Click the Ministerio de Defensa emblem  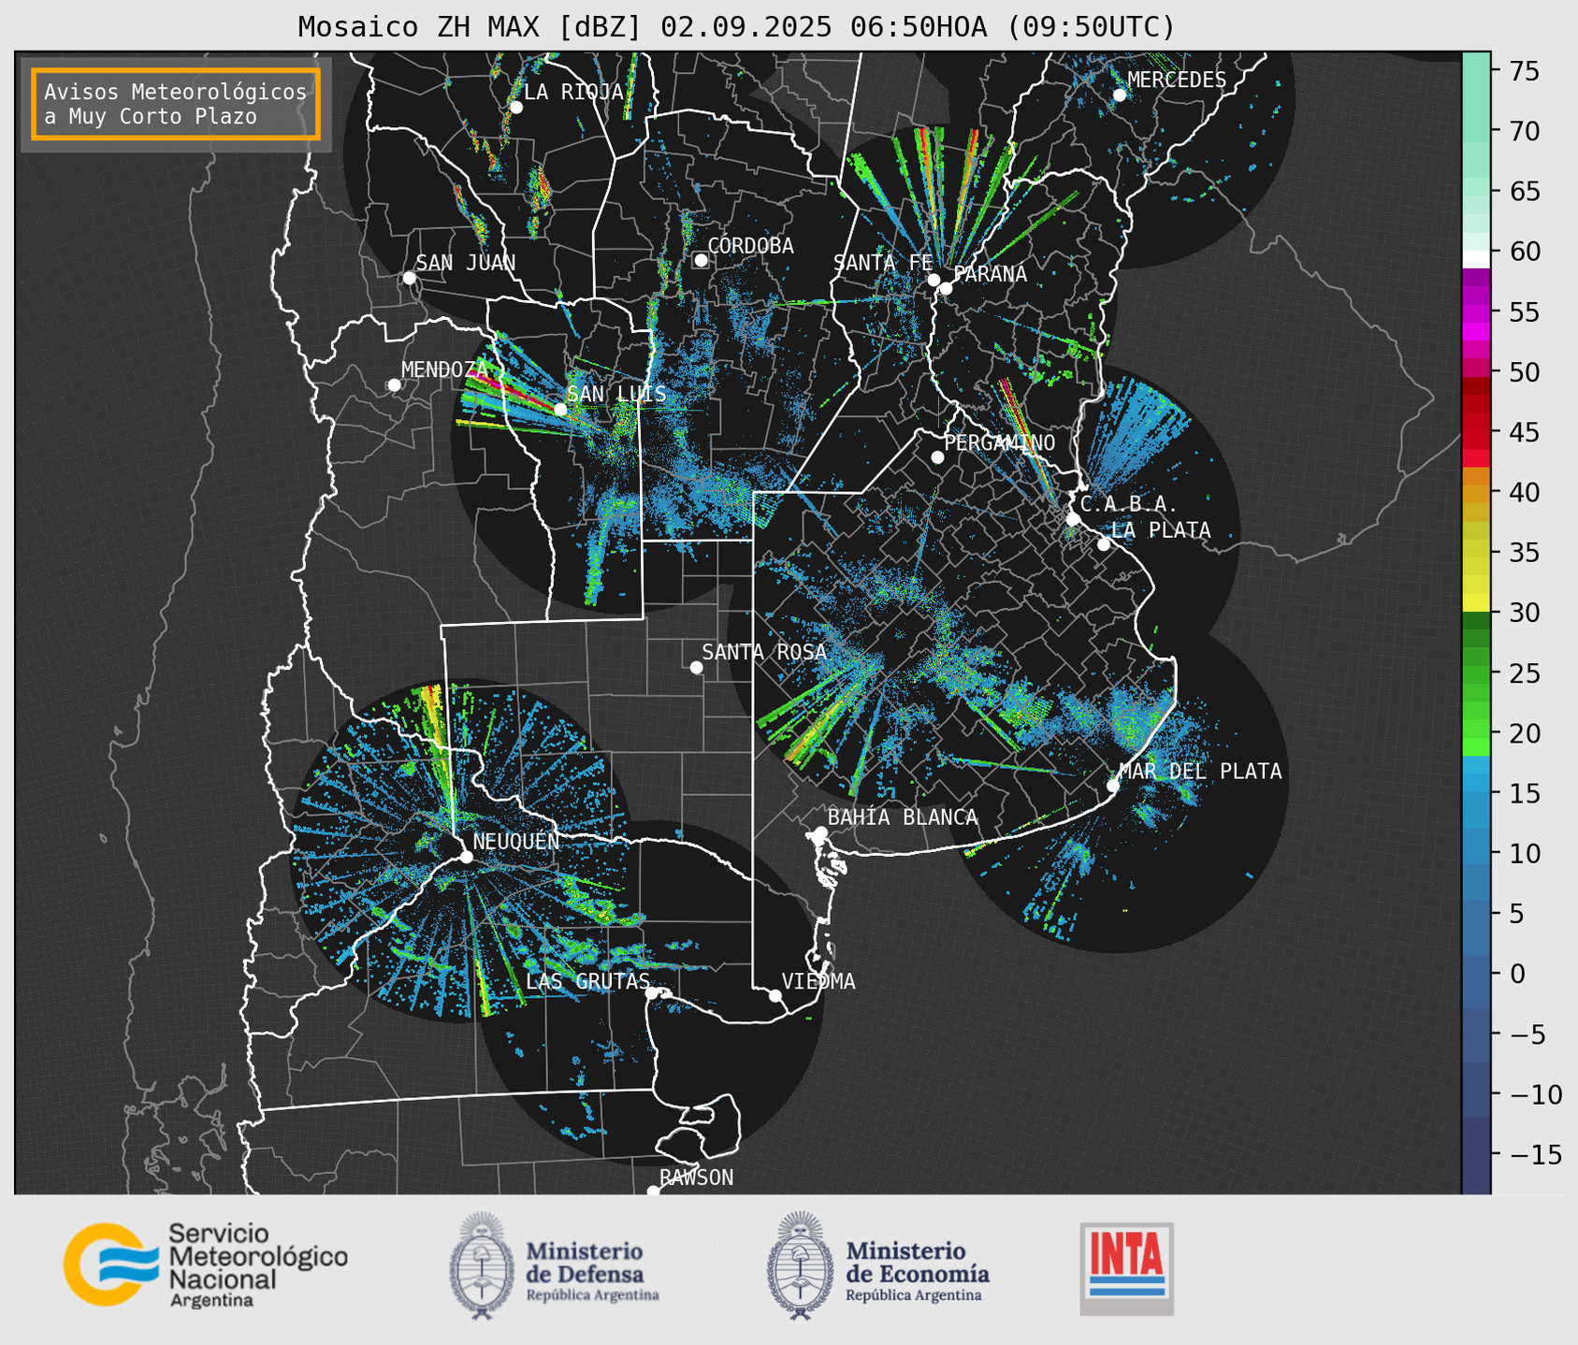(482, 1265)
